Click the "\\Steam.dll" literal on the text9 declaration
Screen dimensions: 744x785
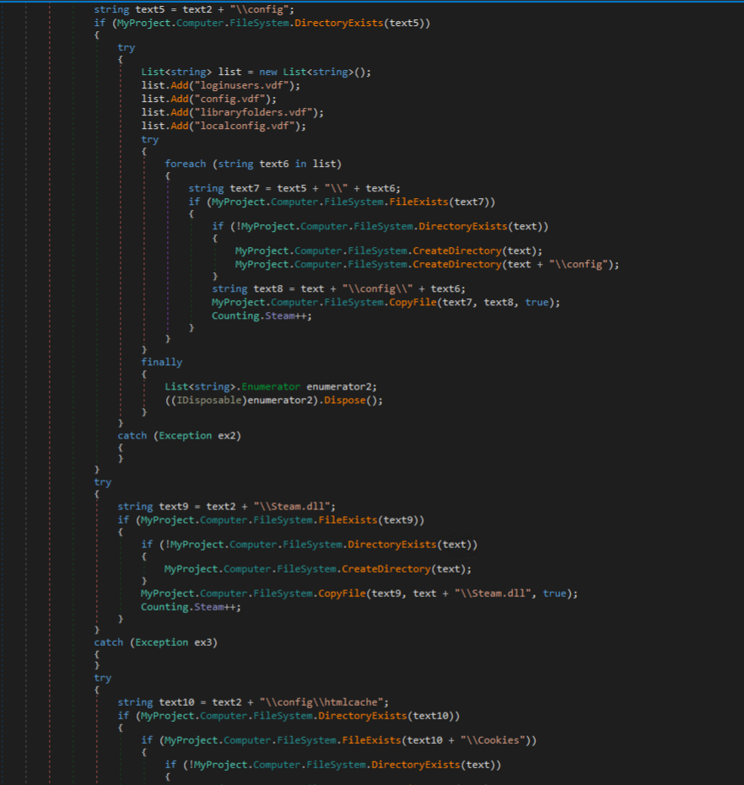[x=292, y=507]
